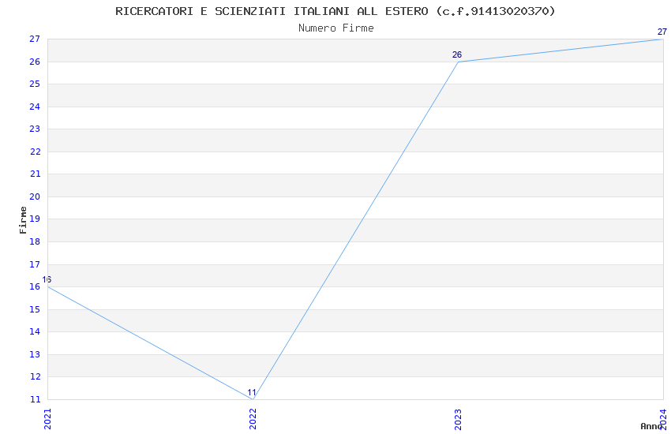
Task: Click y-axis tick value 27
Action: coord(35,39)
